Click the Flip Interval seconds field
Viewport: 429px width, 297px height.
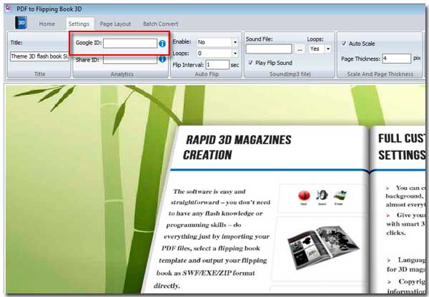[x=217, y=65]
